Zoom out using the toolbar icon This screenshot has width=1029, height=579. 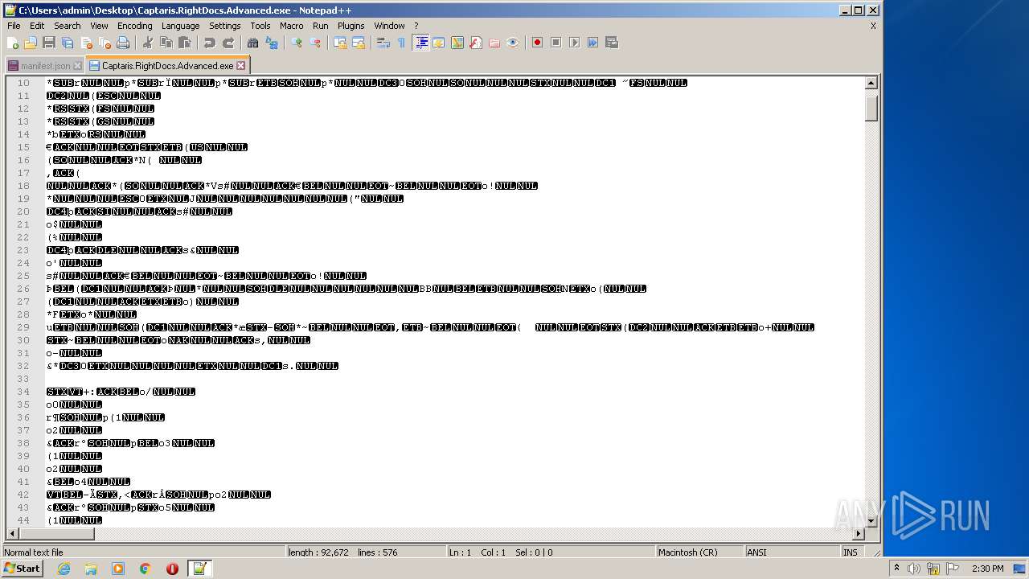point(315,43)
